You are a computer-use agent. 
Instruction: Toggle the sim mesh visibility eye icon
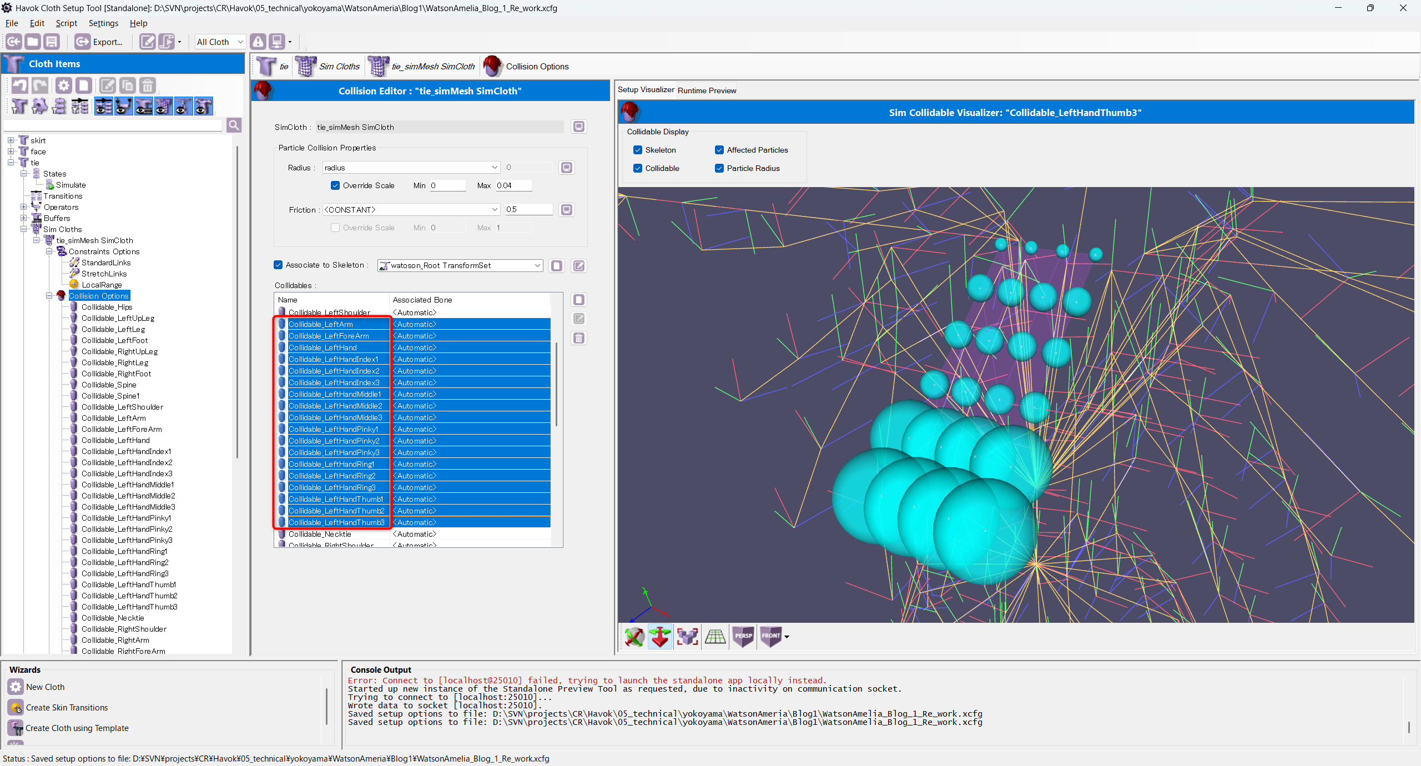coord(163,106)
